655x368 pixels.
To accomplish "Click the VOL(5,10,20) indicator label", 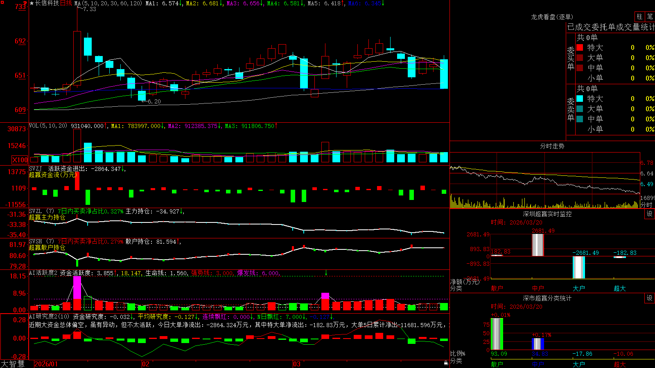I will pyautogui.click(x=48, y=126).
